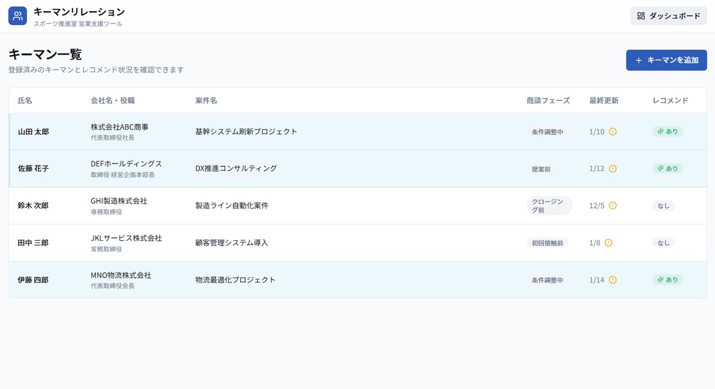Click 基幹システム刷新プロジェクト project name
Image resolution: width=715 pixels, height=389 pixels.
coord(246,132)
